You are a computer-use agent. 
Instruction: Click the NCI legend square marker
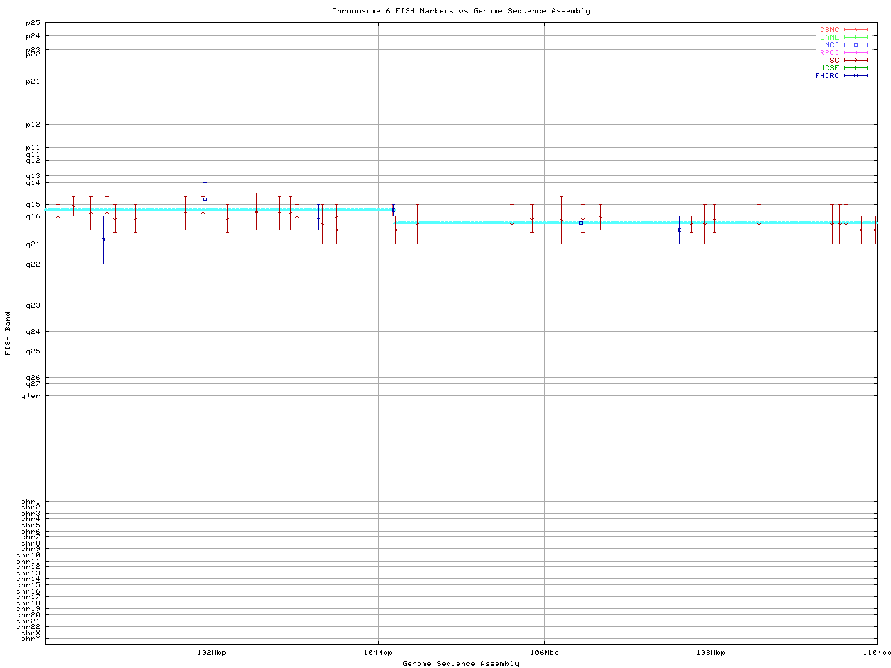[x=855, y=45]
